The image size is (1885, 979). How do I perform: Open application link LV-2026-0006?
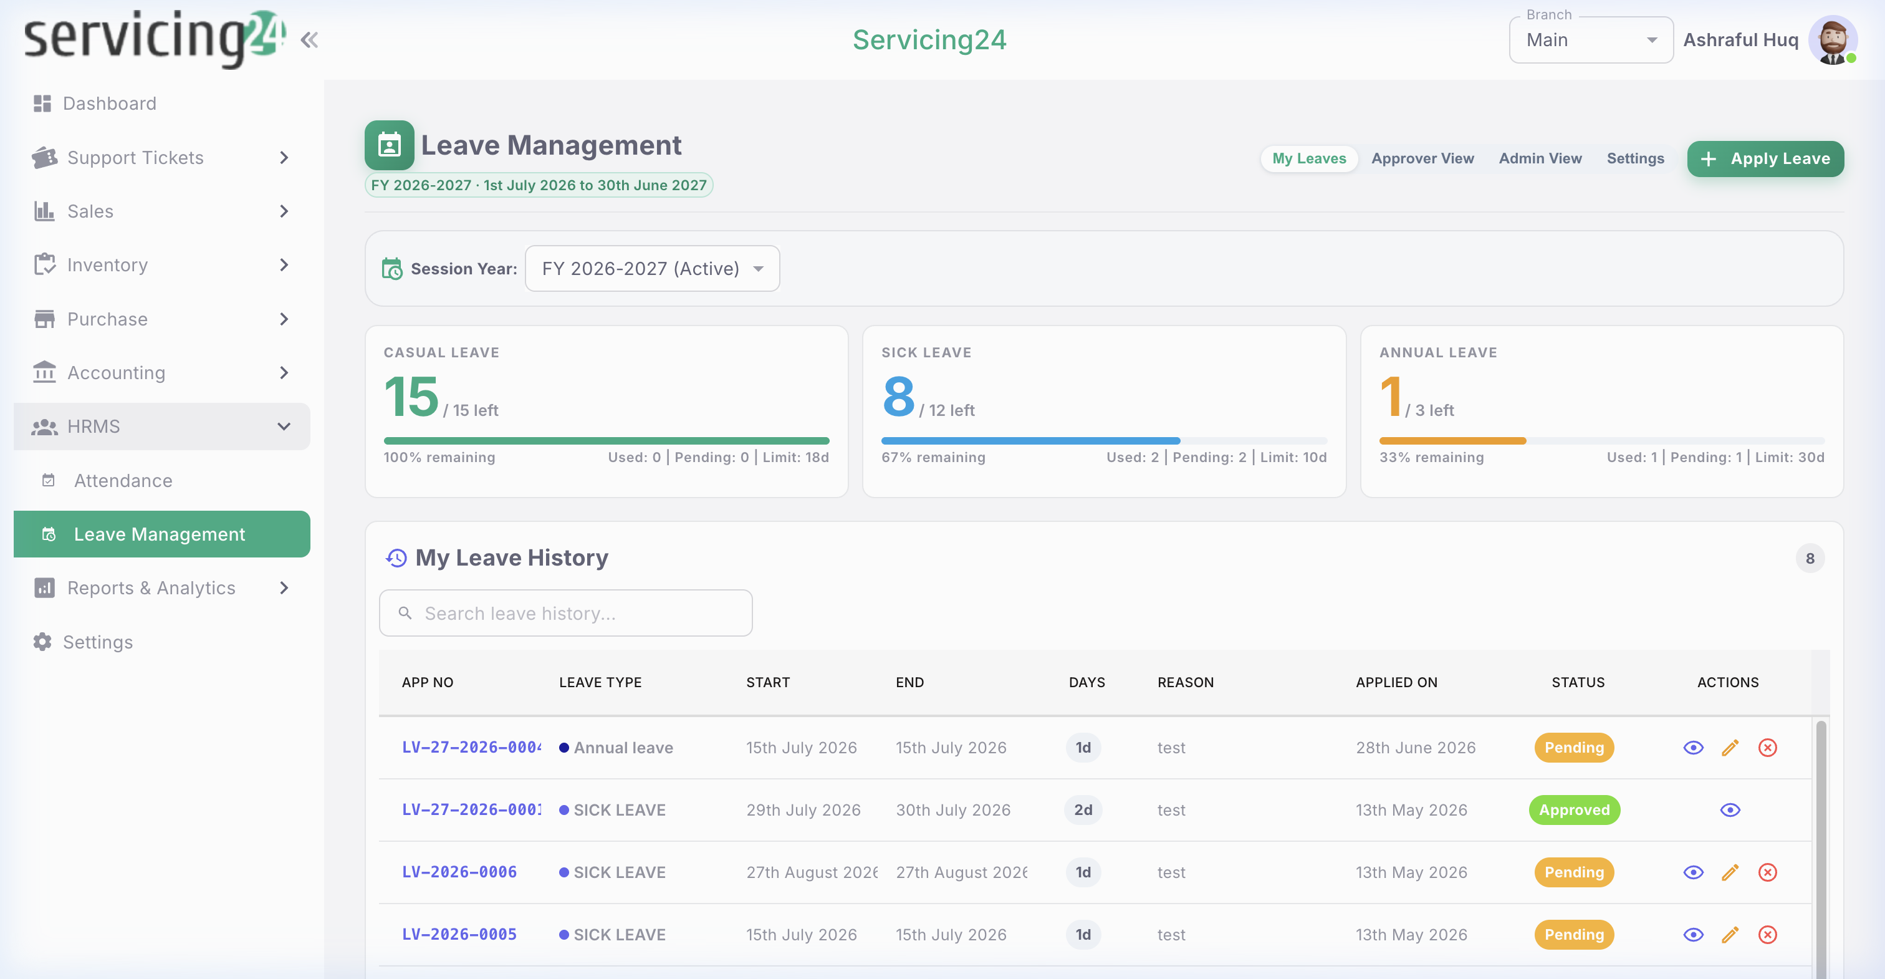459,872
